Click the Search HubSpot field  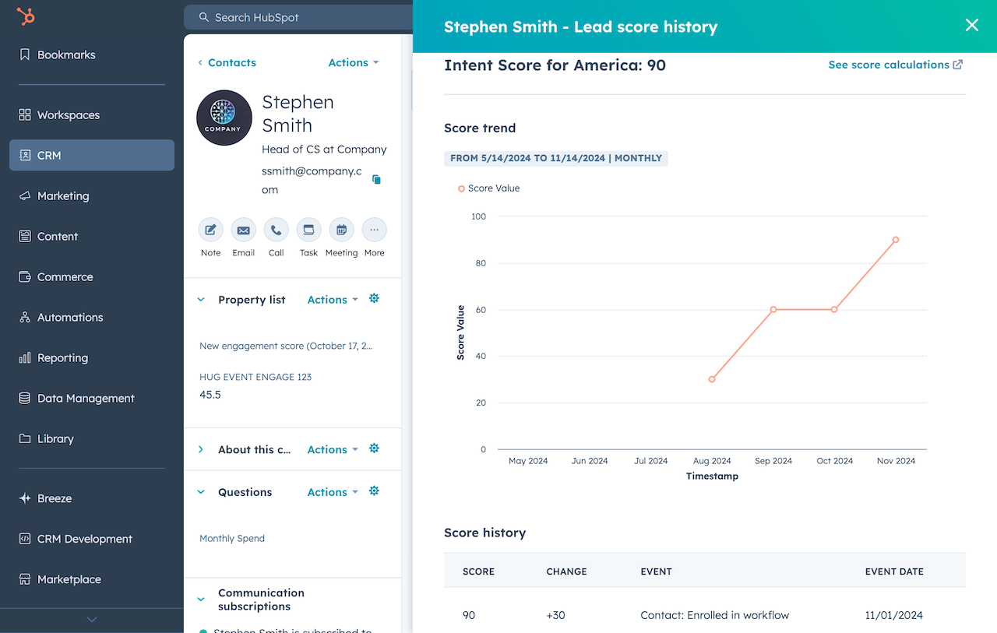click(x=296, y=17)
